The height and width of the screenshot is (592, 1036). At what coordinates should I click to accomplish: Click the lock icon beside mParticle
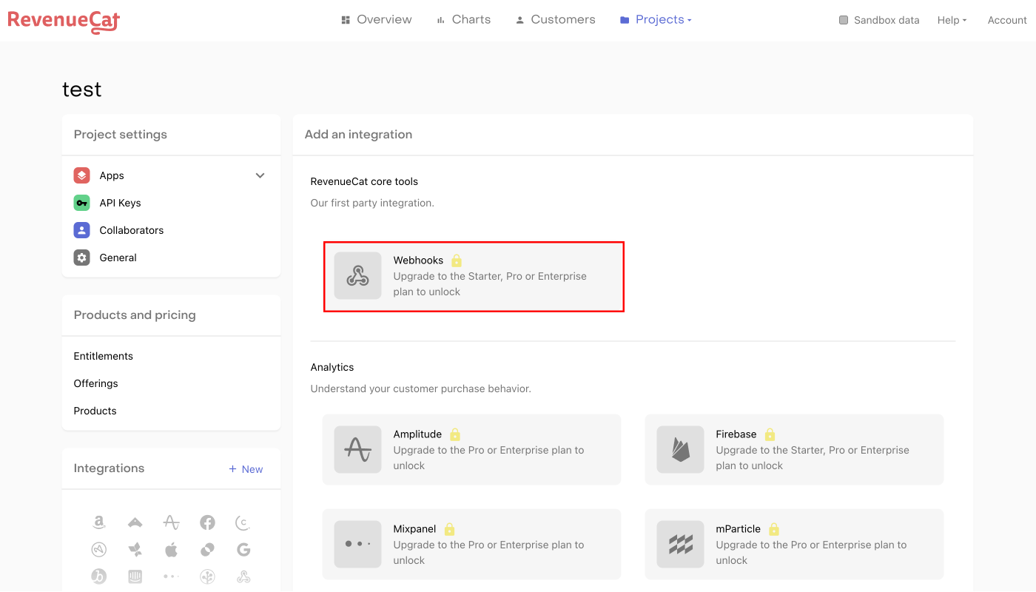(774, 529)
